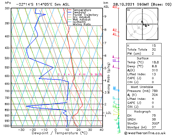Click the Dewpoint / Temperature (°C) axis title
Viewport: 174px width, 135px height.
tap(59, 133)
